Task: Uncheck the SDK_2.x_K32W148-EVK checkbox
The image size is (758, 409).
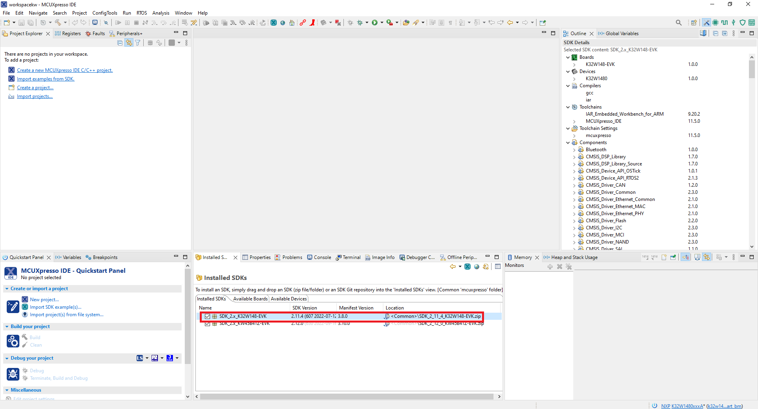Action: point(207,316)
